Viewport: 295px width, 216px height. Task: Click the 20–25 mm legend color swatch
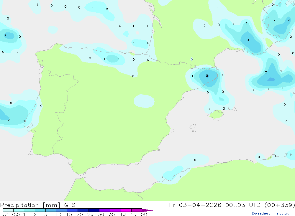tap(83, 210)
